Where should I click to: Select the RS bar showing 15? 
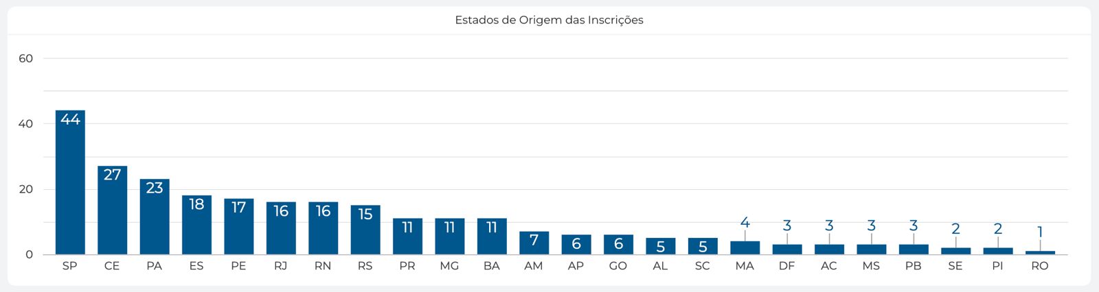pyautogui.click(x=365, y=230)
